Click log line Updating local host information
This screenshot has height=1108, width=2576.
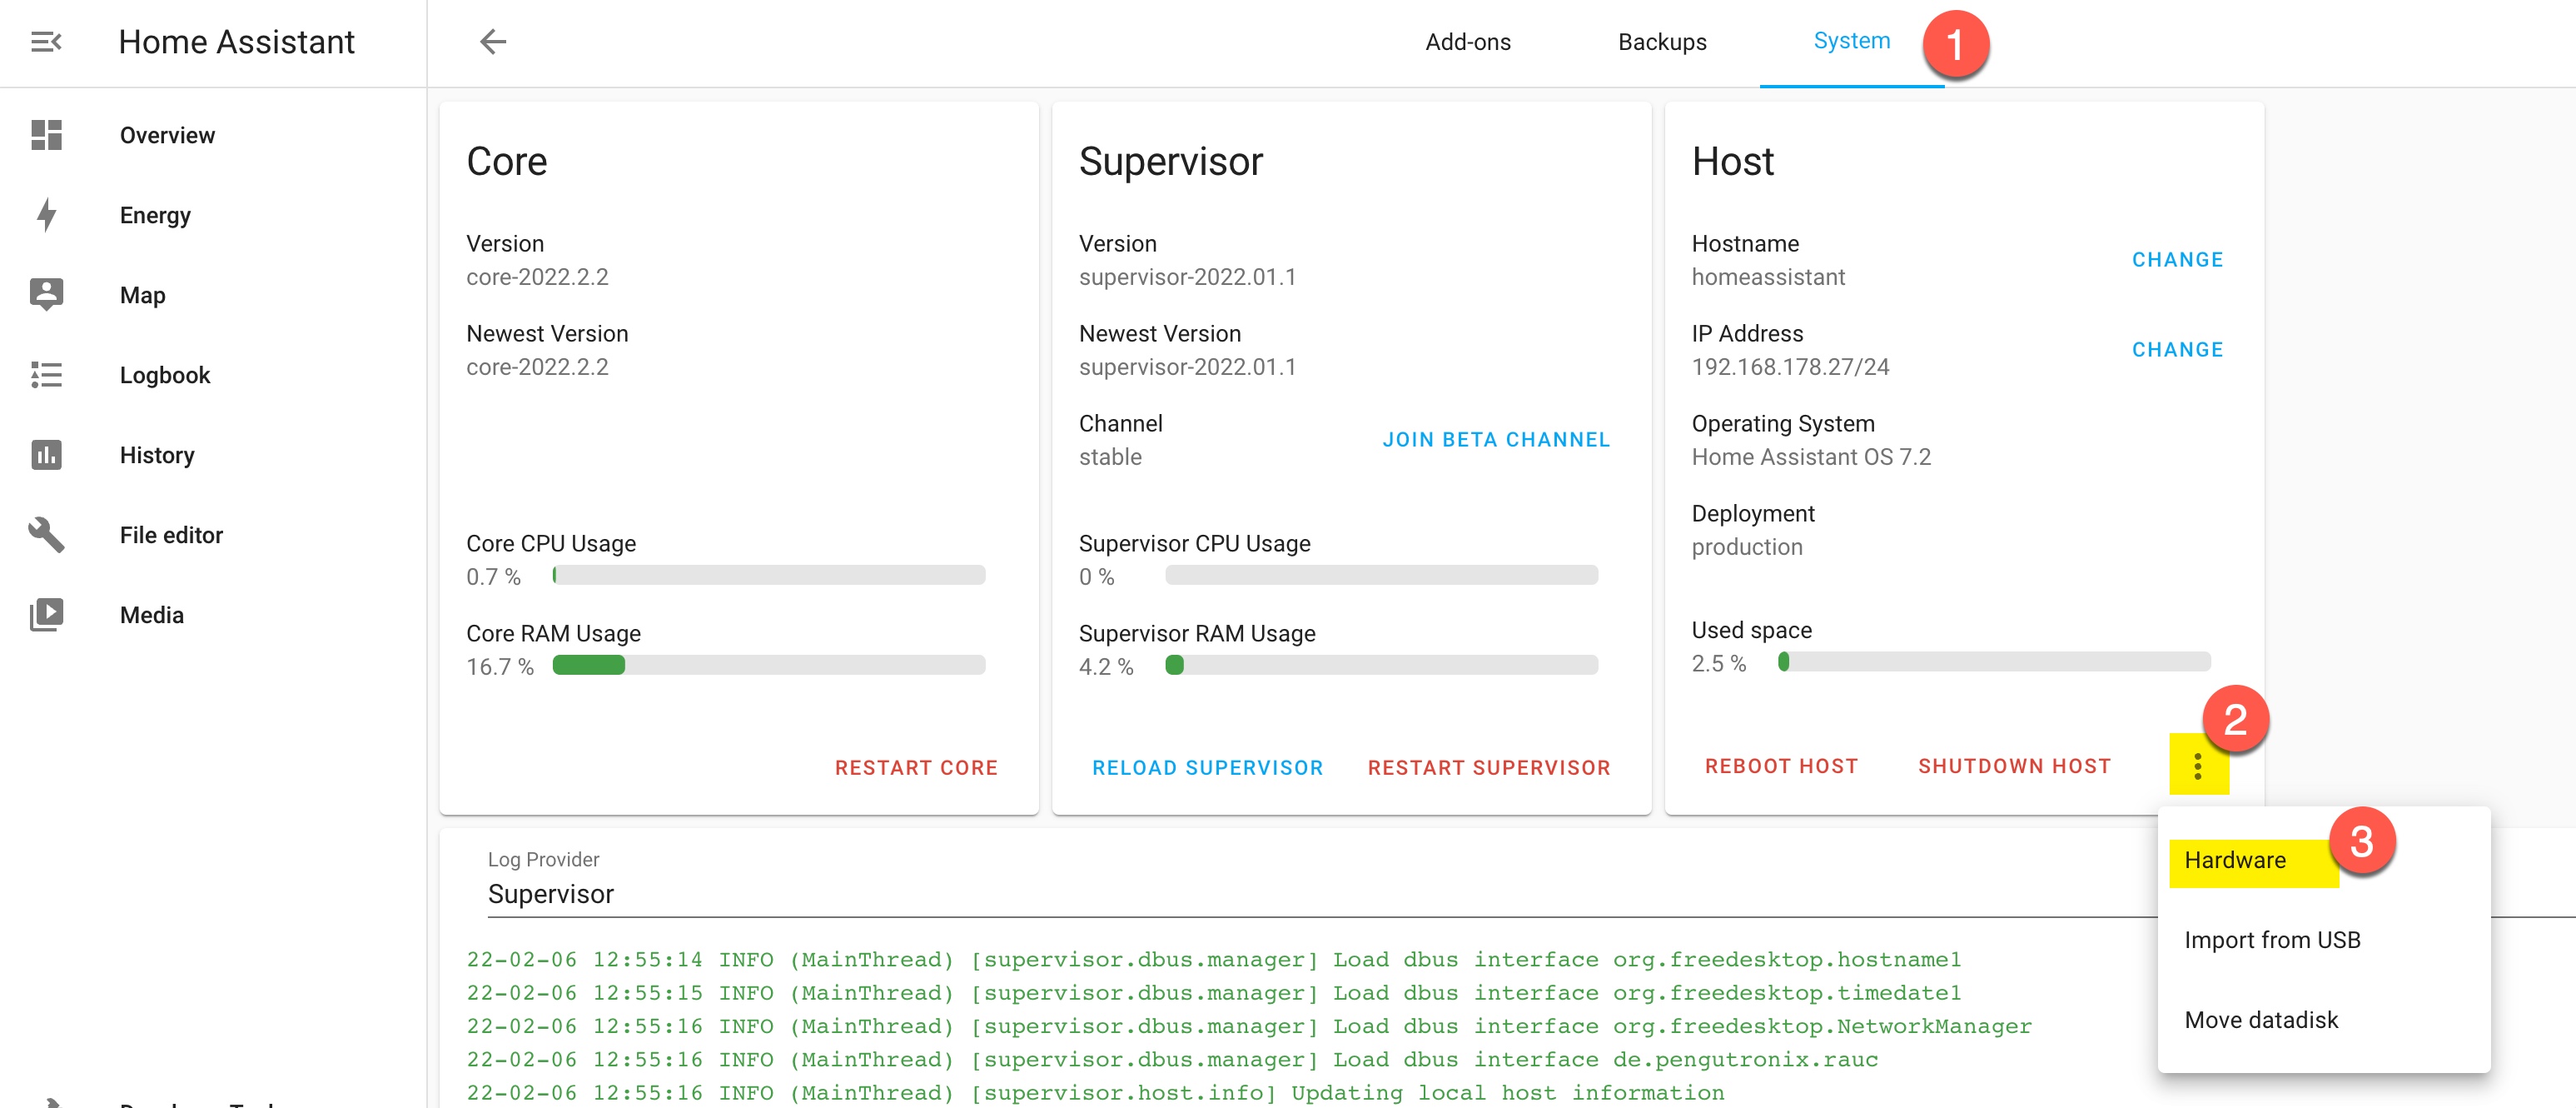click(1095, 1093)
